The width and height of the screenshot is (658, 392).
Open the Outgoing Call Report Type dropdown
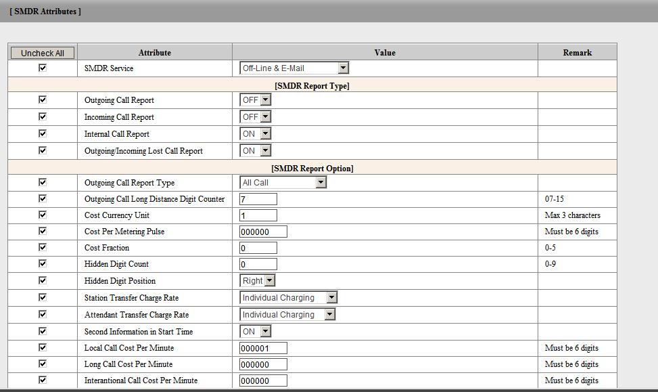(283, 182)
